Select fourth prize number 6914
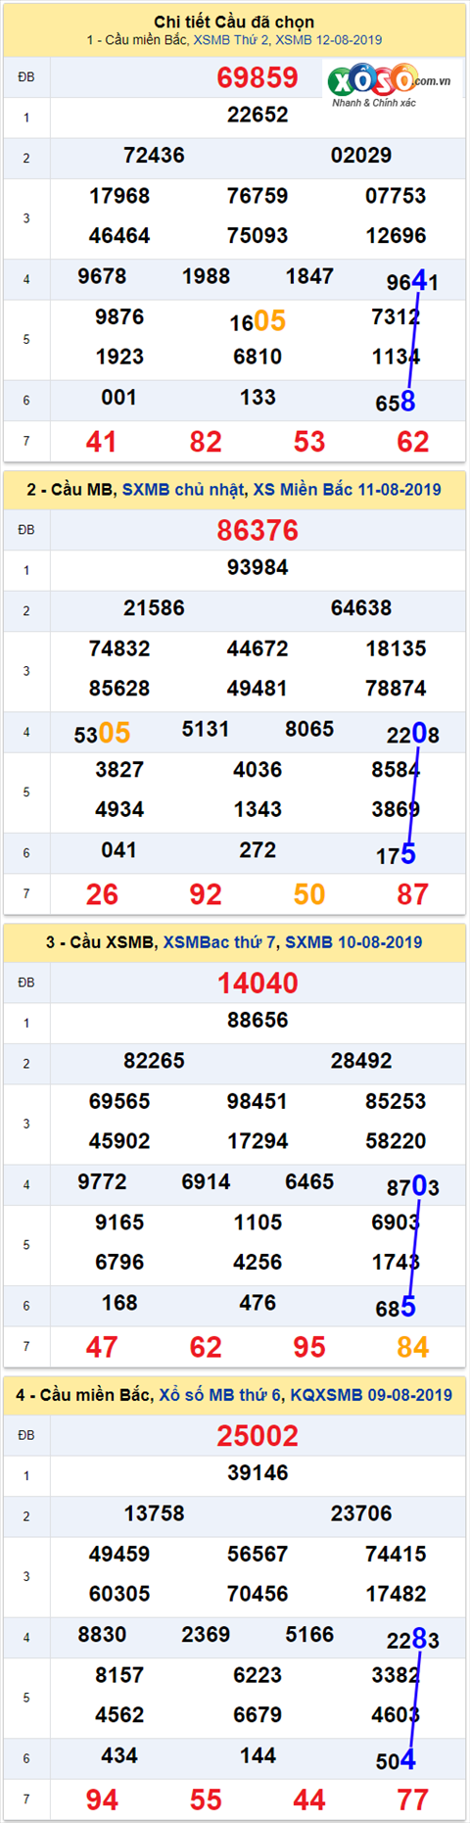This screenshot has width=470, height=1823. click(x=206, y=1181)
